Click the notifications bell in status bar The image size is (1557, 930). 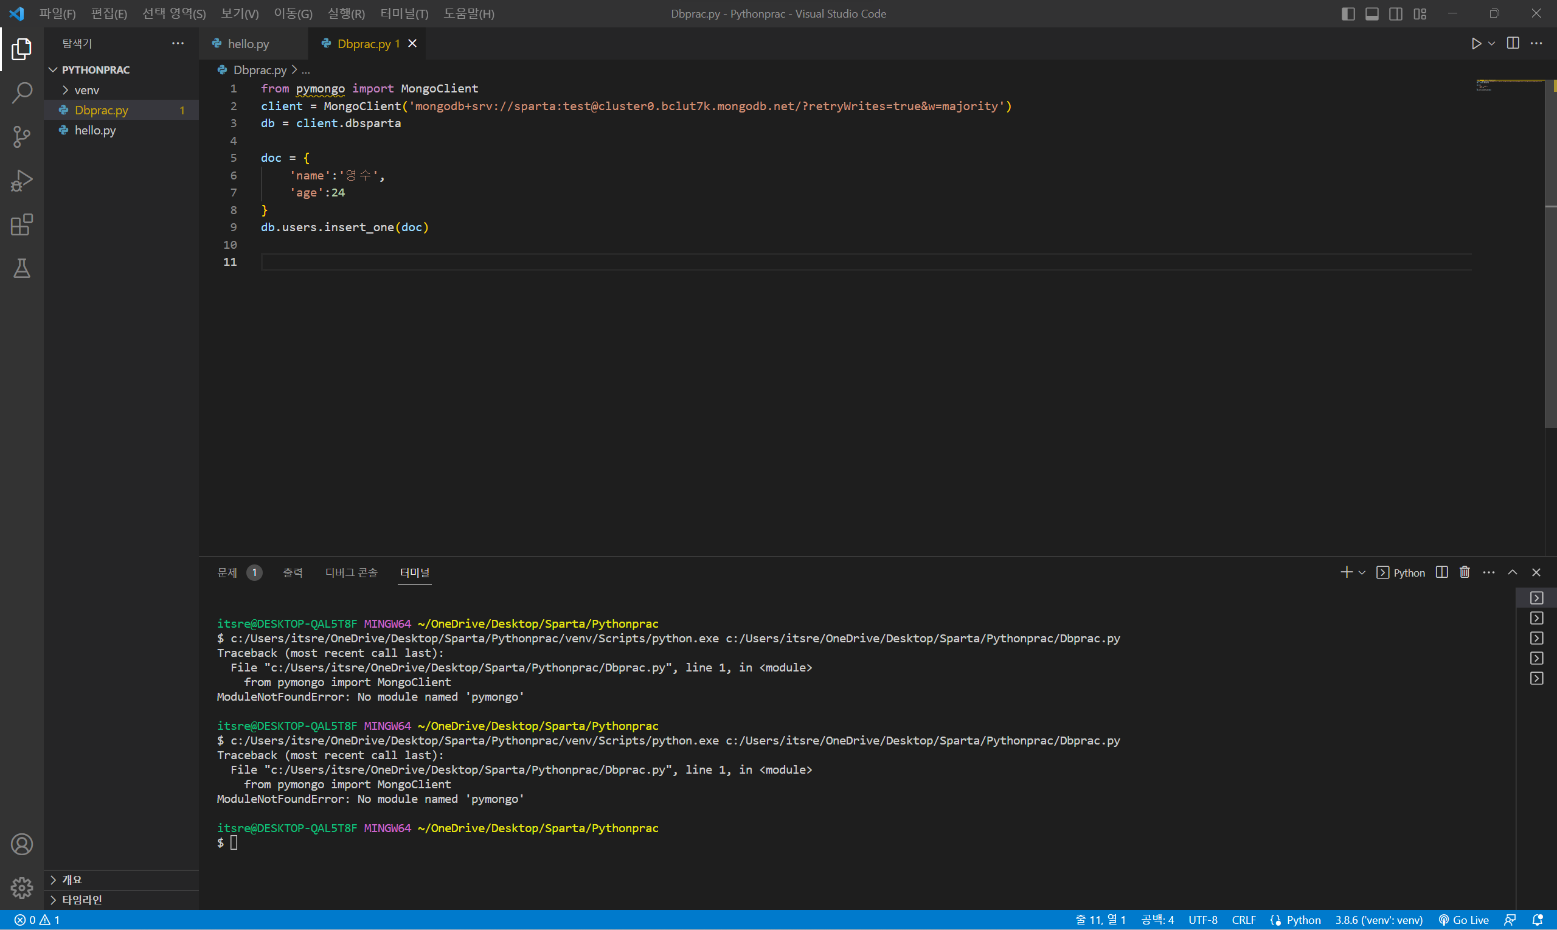[x=1537, y=920]
